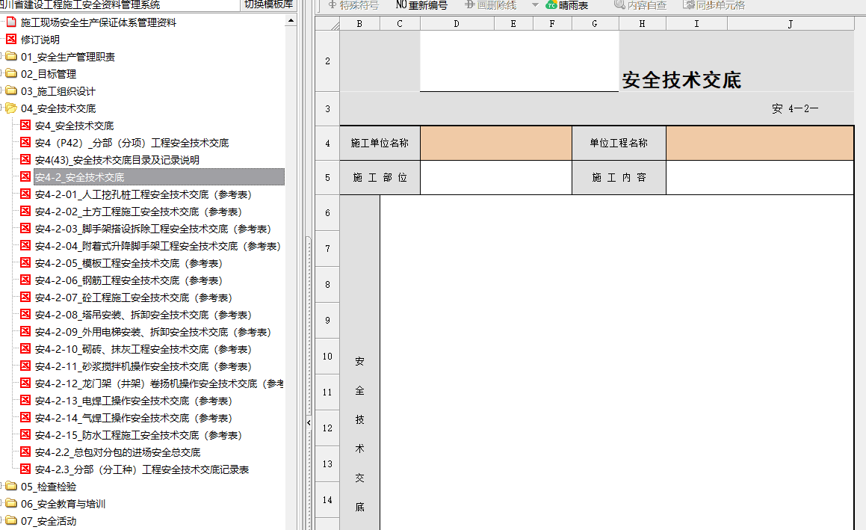The image size is (866, 530).
Task: Click the orange 单位工程名称 input cell
Action: tap(760, 143)
